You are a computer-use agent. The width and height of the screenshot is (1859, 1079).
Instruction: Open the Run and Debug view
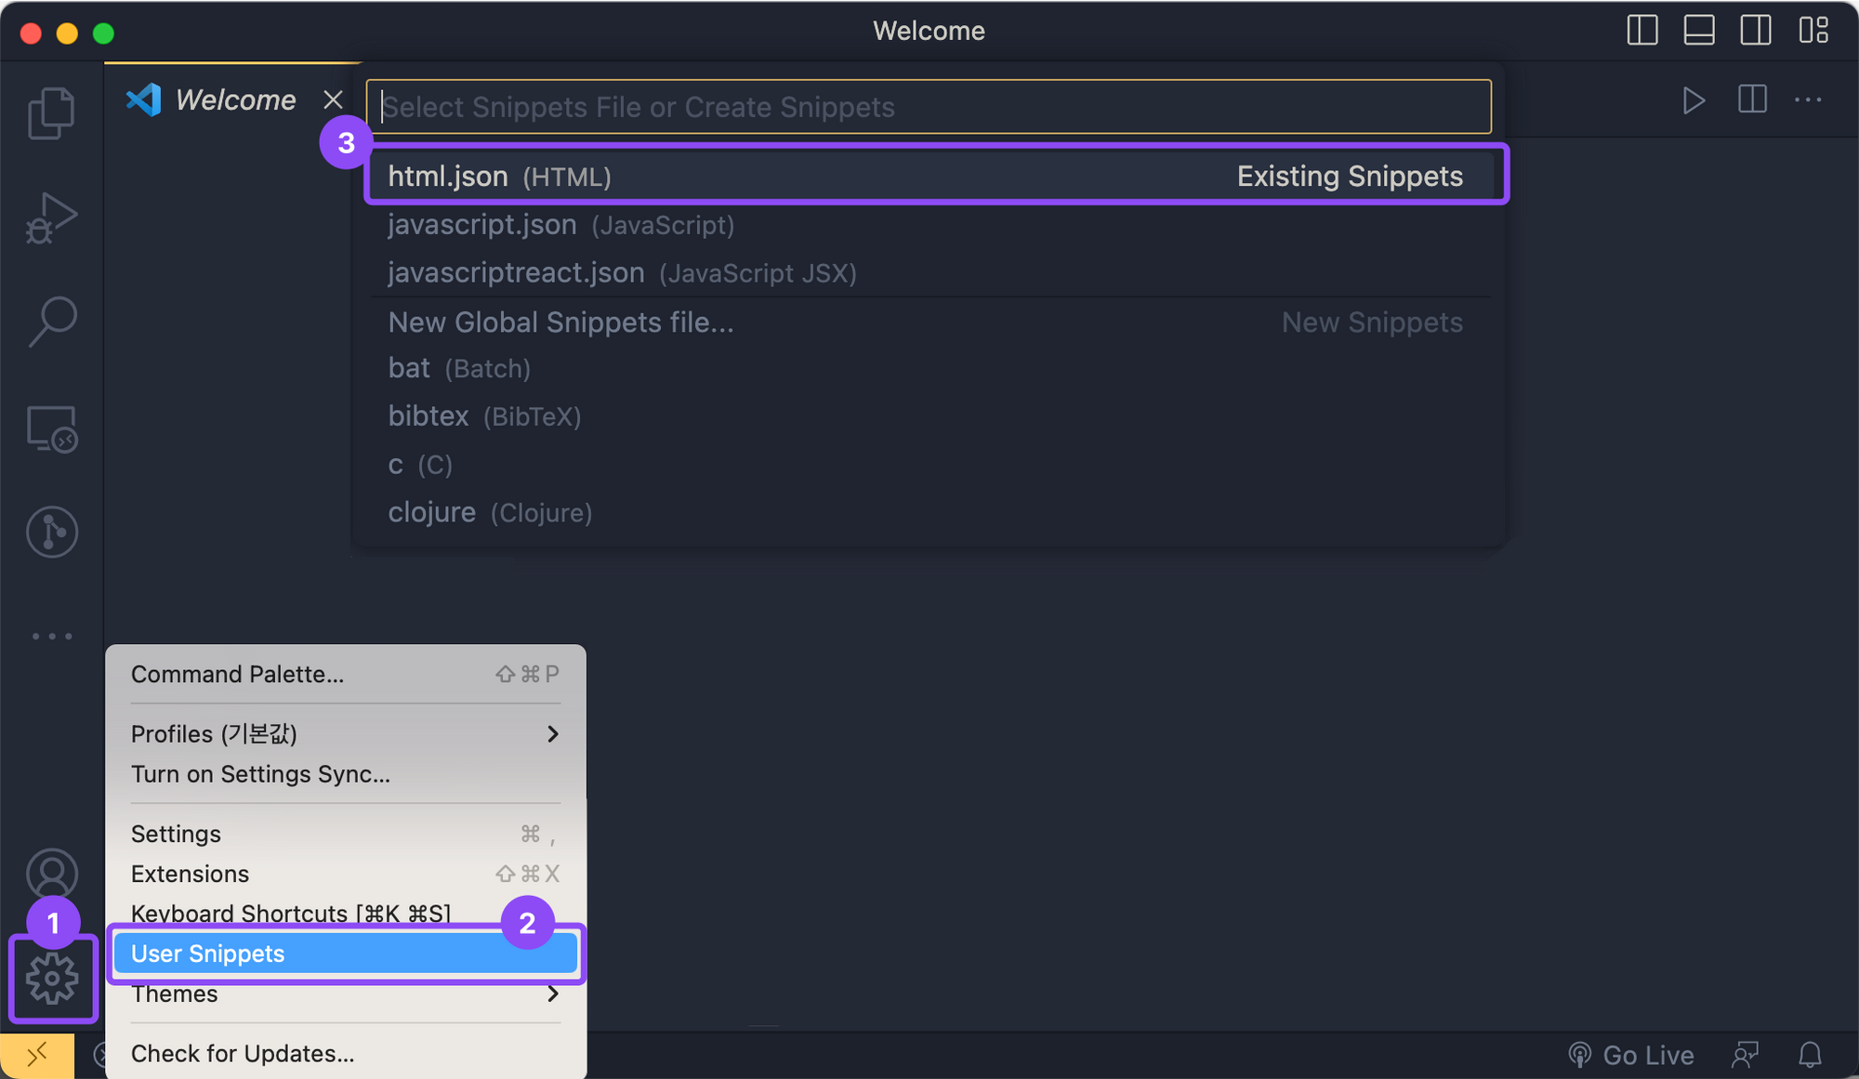click(51, 219)
